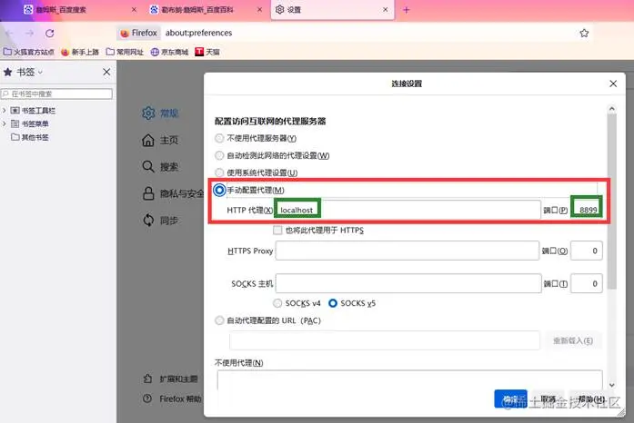Click the HTTPS Proxy port field
The image size is (634, 423).
pos(587,251)
